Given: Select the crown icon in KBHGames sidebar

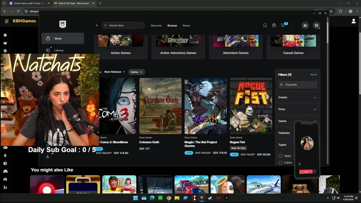Looking at the screenshot, I should (5, 43).
